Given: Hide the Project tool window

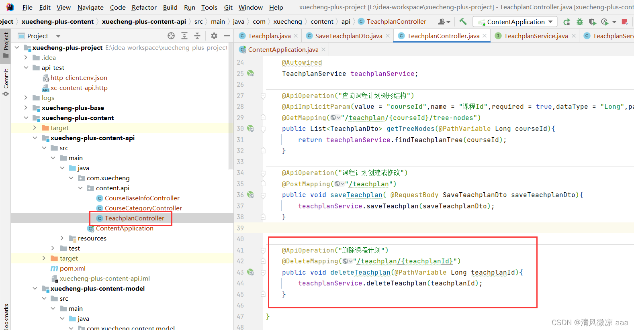Looking at the screenshot, I should pos(227,36).
